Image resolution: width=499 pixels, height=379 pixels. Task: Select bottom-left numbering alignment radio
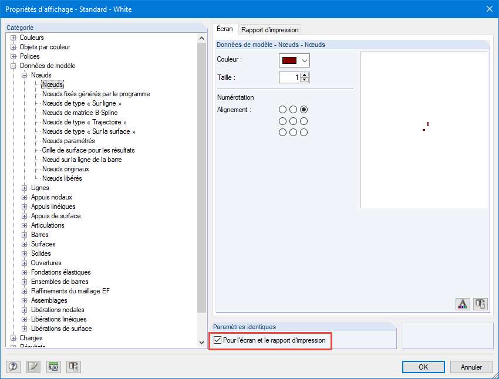[x=282, y=132]
